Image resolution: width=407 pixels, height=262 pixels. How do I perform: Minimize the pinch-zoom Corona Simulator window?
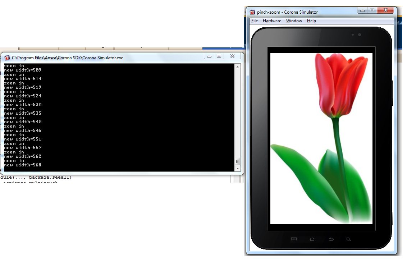tap(362, 10)
